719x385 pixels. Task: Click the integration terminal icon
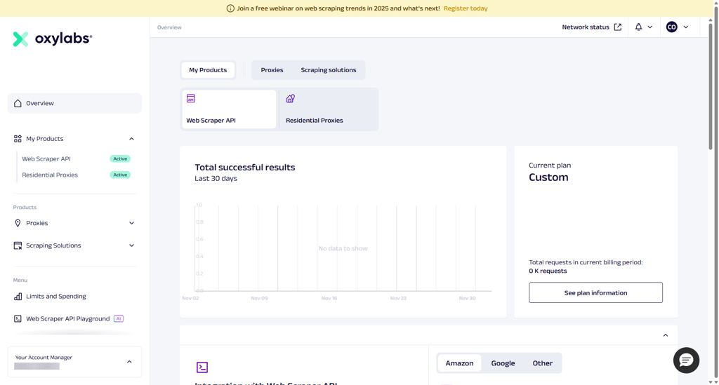(202, 367)
